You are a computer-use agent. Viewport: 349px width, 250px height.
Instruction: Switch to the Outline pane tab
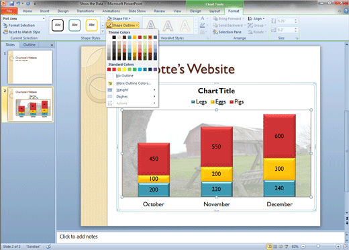pyautogui.click(x=30, y=45)
